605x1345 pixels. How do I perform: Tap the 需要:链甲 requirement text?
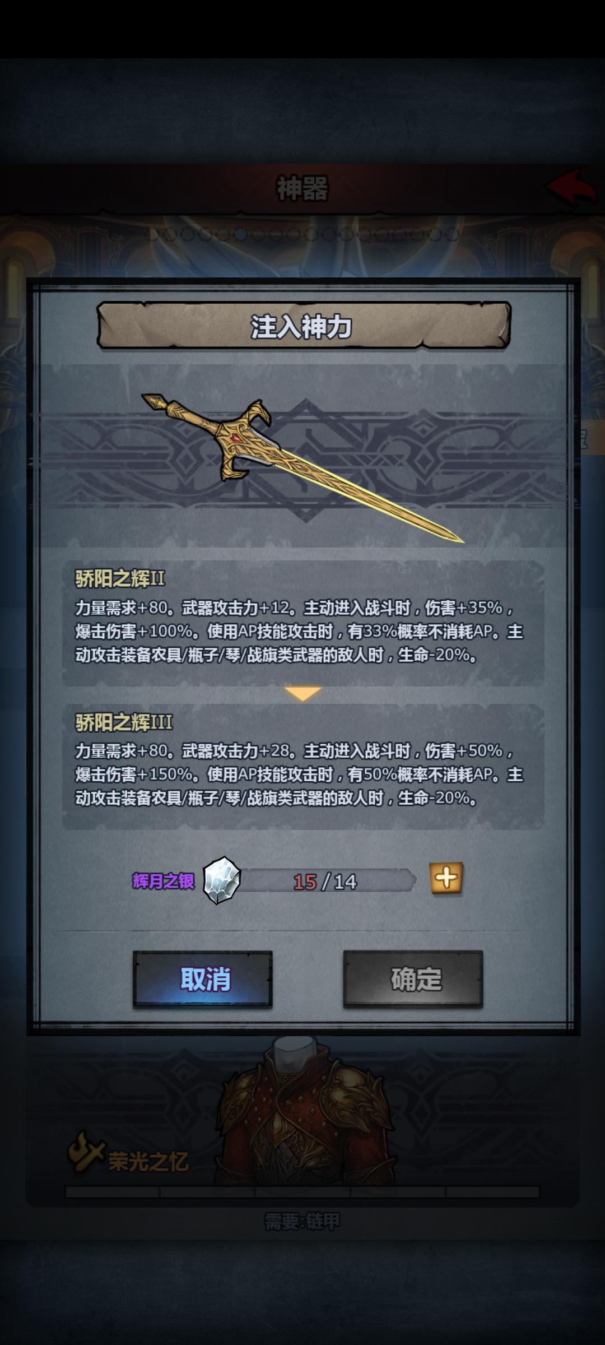[x=302, y=1222]
